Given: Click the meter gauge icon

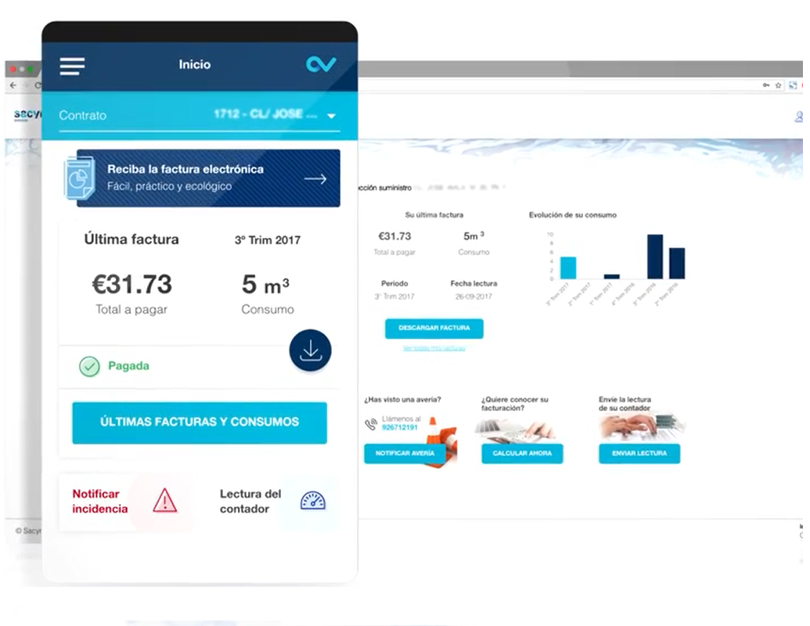Looking at the screenshot, I should (x=313, y=501).
